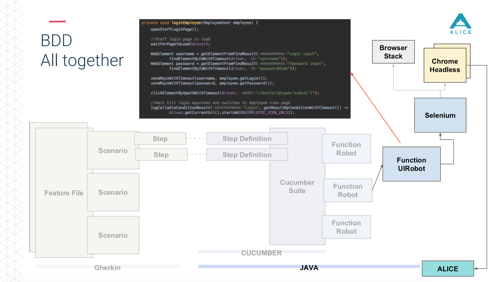The image size is (501, 282).
Task: Expand the bottom Scenario block
Action: (113, 235)
